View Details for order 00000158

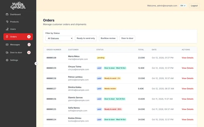187,78
